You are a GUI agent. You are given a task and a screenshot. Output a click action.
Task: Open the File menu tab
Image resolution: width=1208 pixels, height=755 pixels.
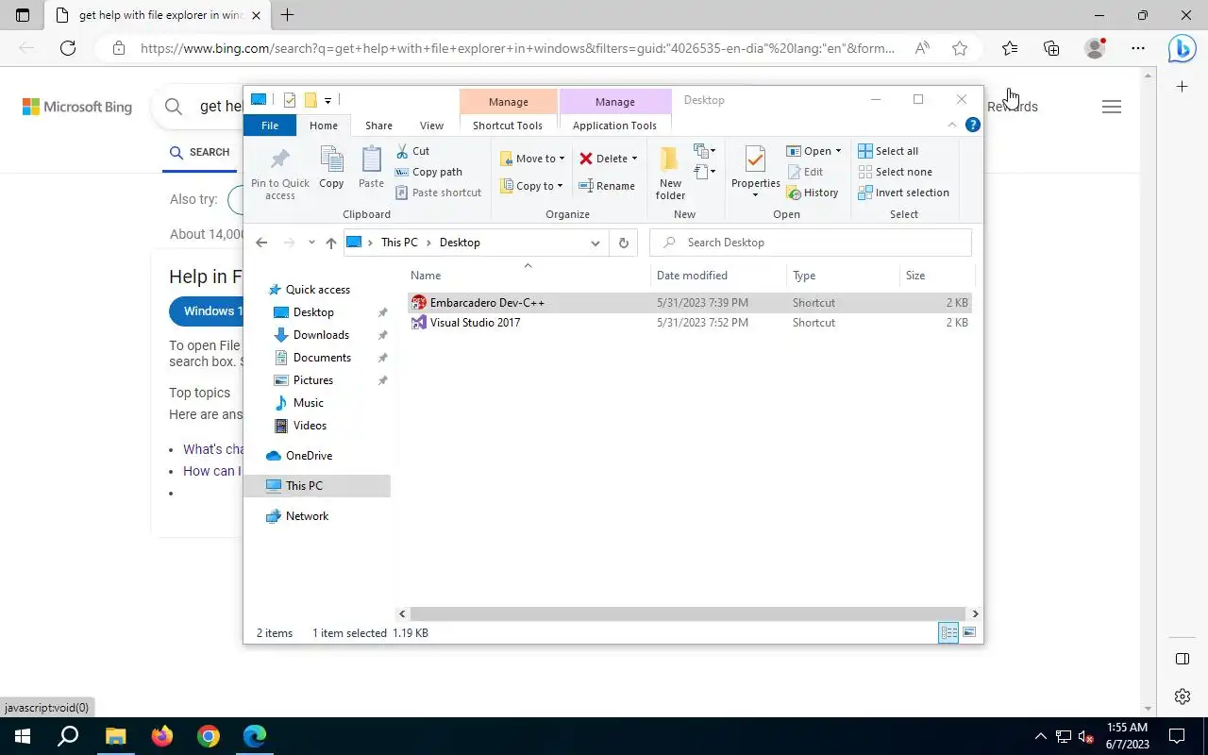pos(270,126)
